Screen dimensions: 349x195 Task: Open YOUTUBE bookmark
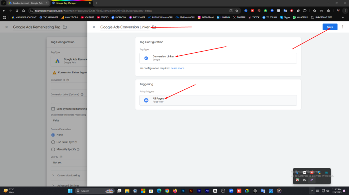[87, 17]
